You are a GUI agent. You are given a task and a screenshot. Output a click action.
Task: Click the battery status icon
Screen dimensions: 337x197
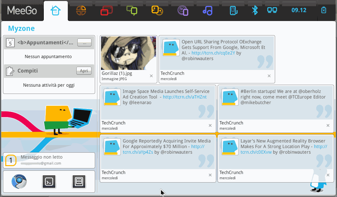[324, 10]
